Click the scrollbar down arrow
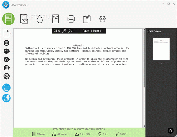Image resolution: width=177 pixels, height=137 pixels. coord(144,126)
